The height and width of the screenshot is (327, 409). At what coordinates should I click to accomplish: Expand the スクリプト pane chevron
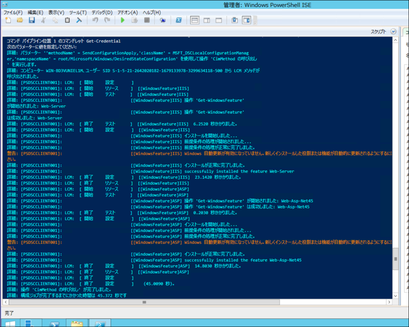(393, 32)
